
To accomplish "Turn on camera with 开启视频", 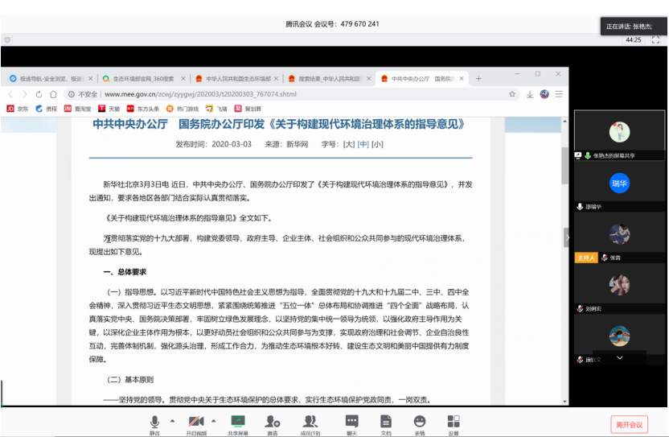I will [x=196, y=422].
